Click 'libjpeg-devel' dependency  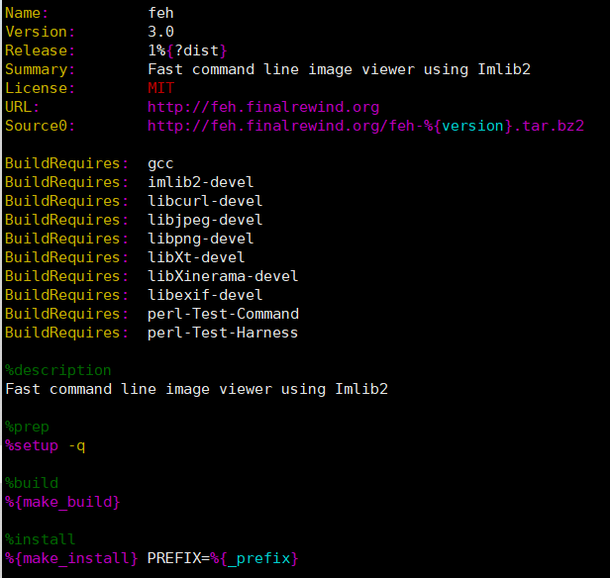(x=205, y=220)
